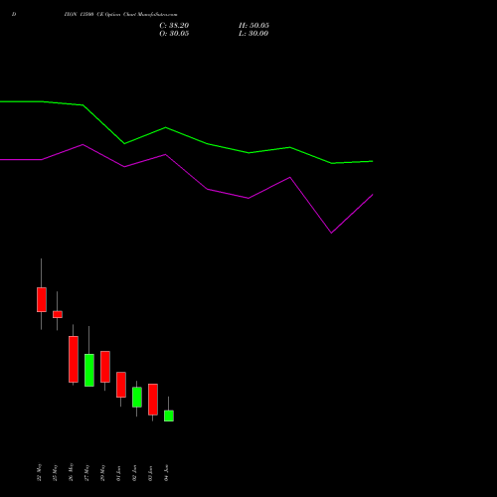Click the close value 'C: 38.20'

click(x=174, y=26)
